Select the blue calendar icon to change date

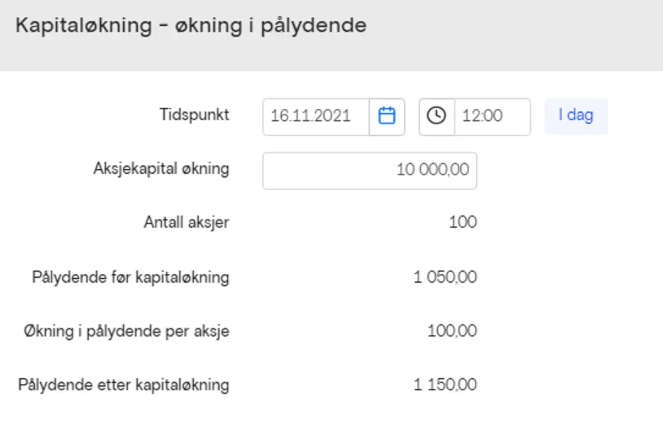tap(387, 116)
